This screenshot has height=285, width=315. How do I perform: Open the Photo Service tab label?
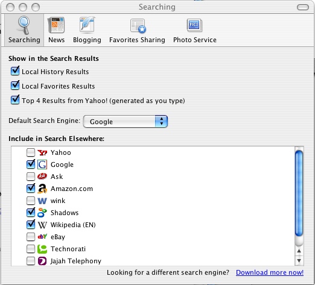point(195,40)
